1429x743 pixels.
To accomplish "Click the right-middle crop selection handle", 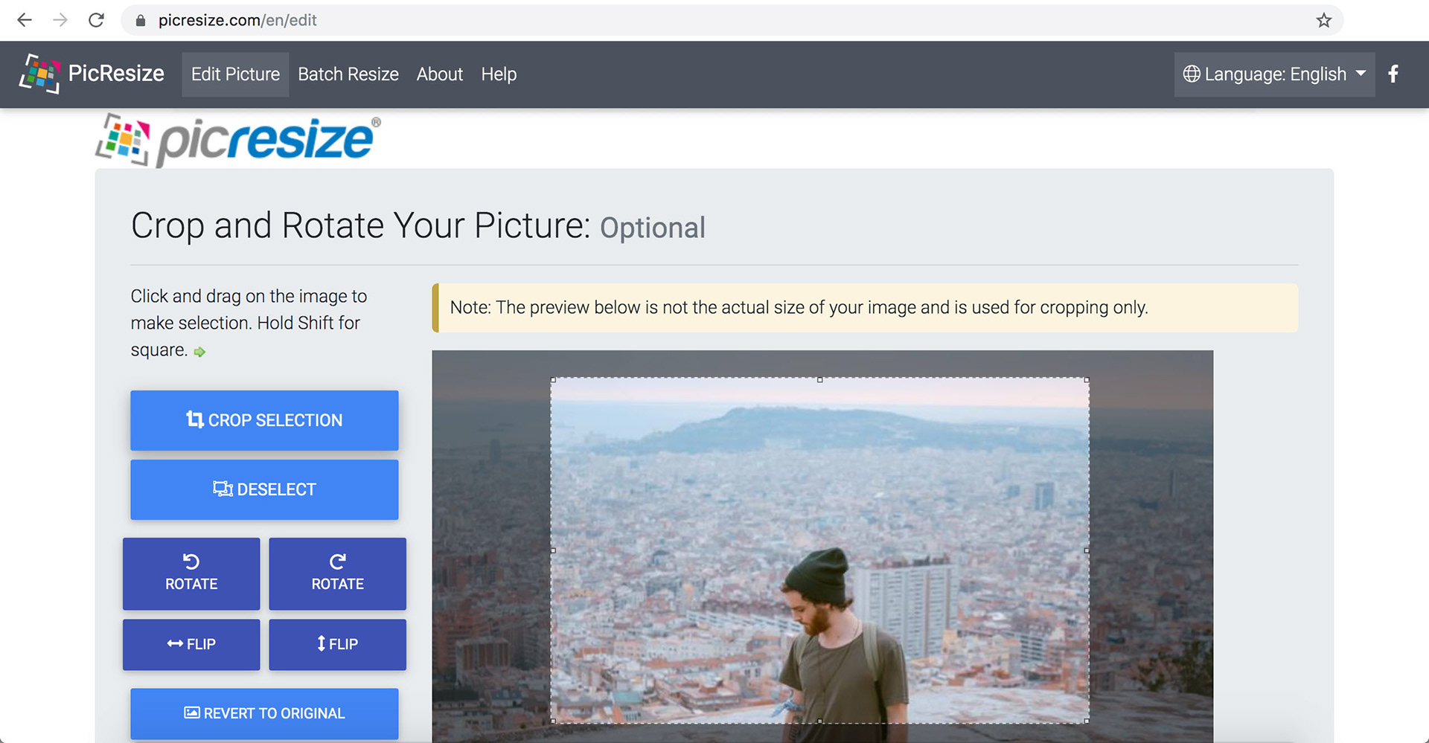I will [1087, 550].
